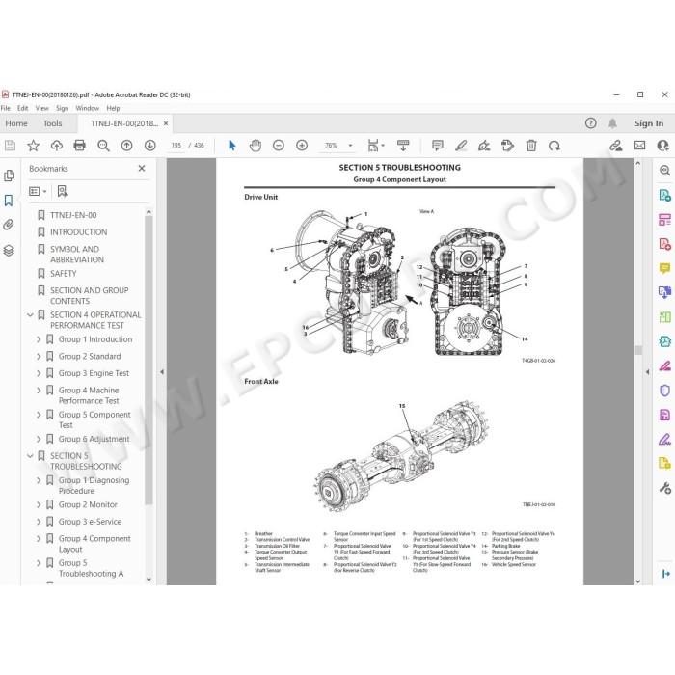Open the notifications bell
The height and width of the screenshot is (675, 675).
[x=612, y=123]
